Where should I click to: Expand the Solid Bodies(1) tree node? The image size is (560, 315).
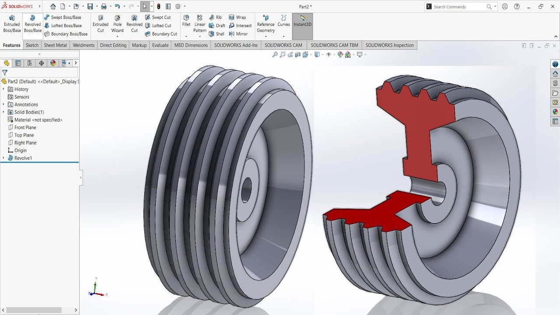click(x=3, y=112)
